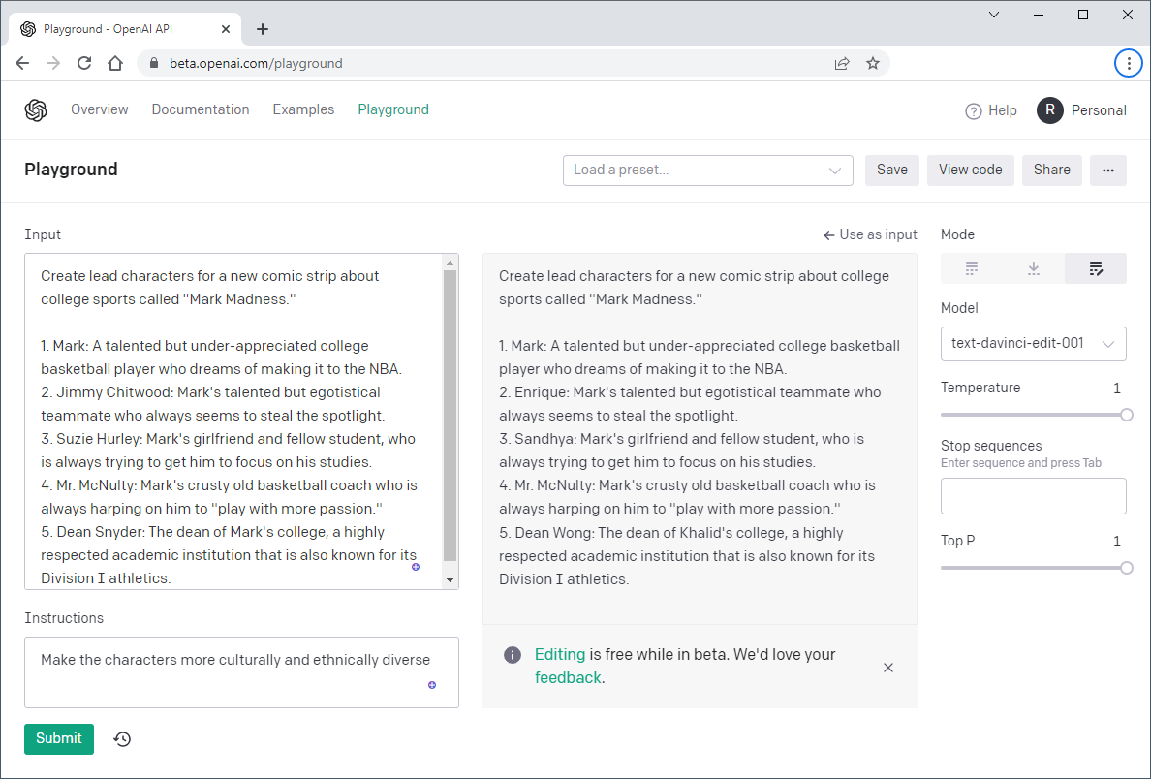This screenshot has height=779, width=1151.
Task: Open Examples page
Action: pyautogui.click(x=303, y=109)
